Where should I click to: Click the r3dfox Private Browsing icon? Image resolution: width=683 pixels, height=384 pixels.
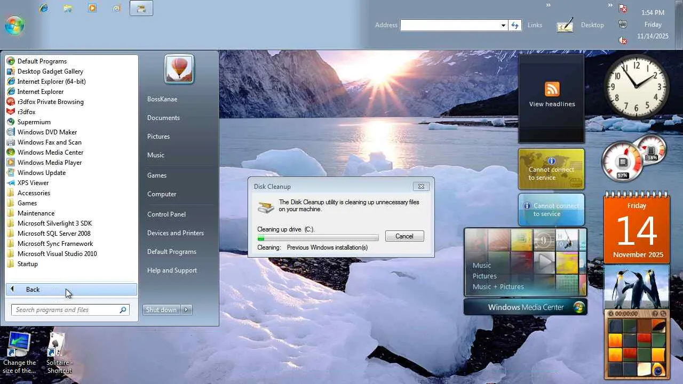pos(11,102)
